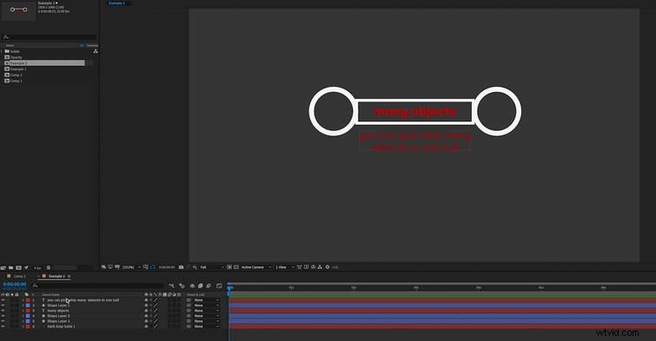Toggle shy switch on layer 1

tap(146, 300)
